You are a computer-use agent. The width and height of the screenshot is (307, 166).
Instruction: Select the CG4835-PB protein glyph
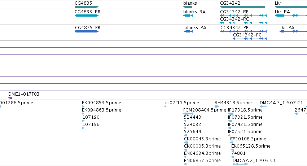[87, 31]
